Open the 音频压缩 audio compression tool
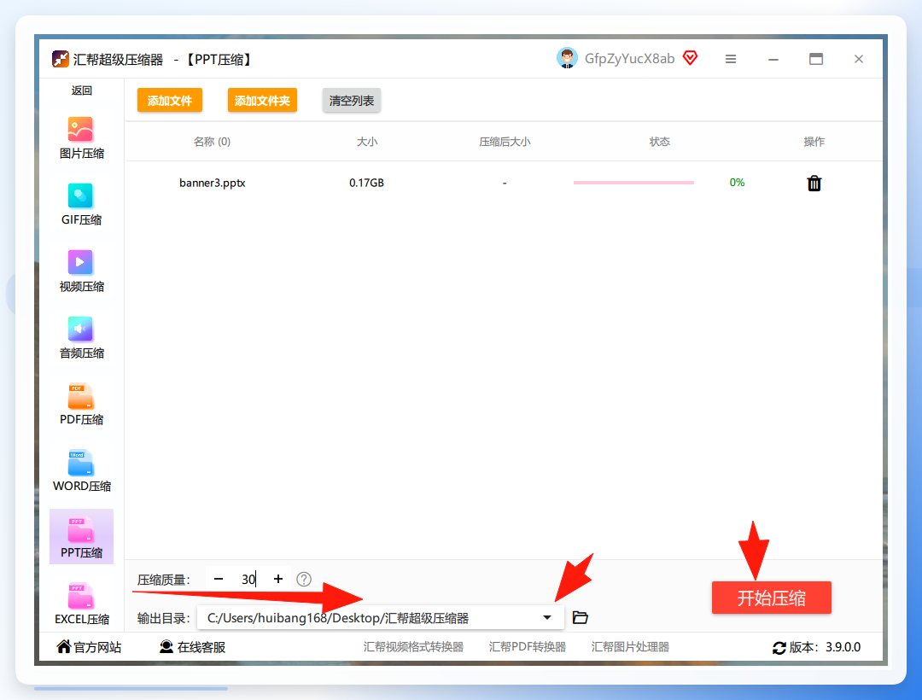This screenshot has width=922, height=700. [81, 337]
